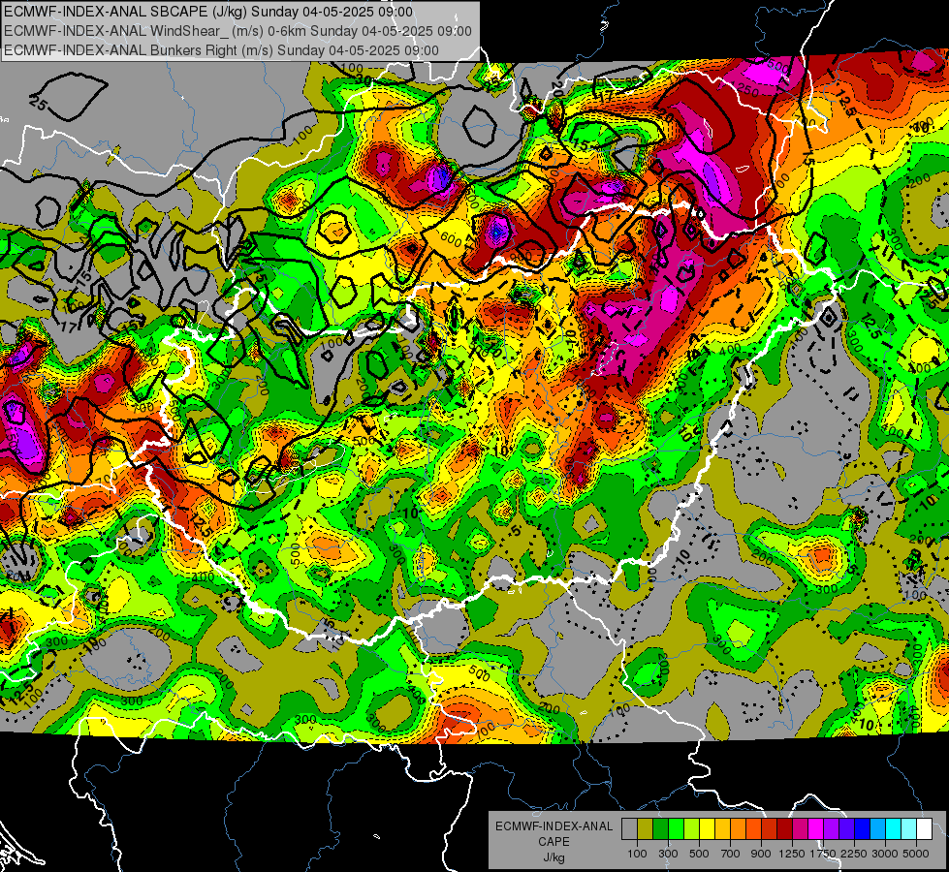Click the amber swatch before 700

[722, 829]
